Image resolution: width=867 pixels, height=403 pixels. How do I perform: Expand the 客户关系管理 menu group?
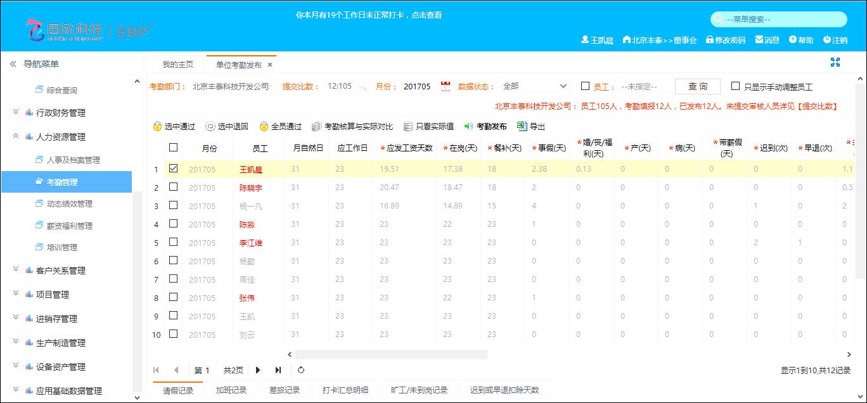point(60,271)
